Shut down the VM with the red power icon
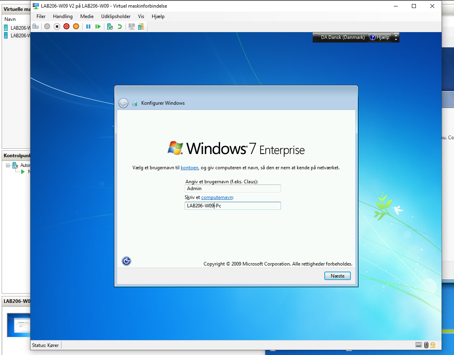454x355 pixels. pyautogui.click(x=67, y=26)
